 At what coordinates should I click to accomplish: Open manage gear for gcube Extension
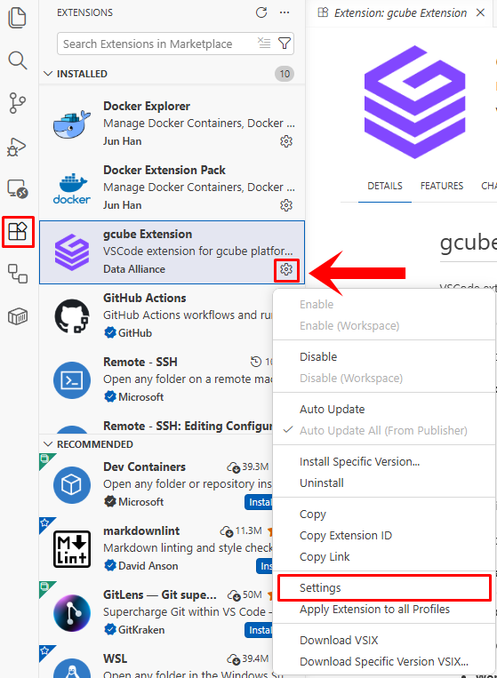(286, 269)
